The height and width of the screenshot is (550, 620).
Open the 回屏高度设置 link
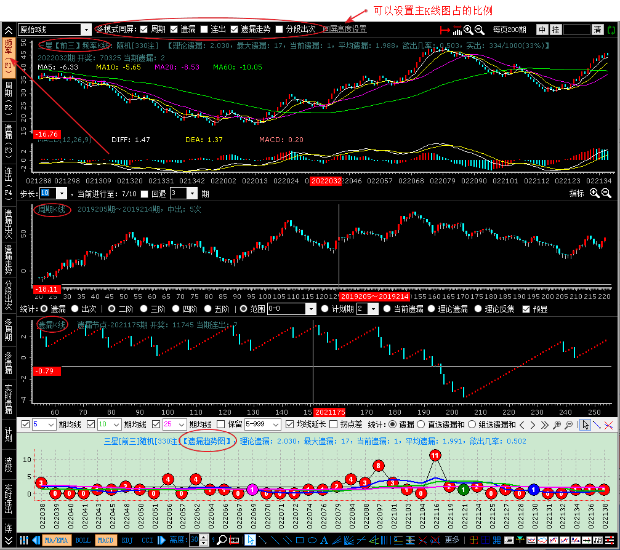coord(345,30)
